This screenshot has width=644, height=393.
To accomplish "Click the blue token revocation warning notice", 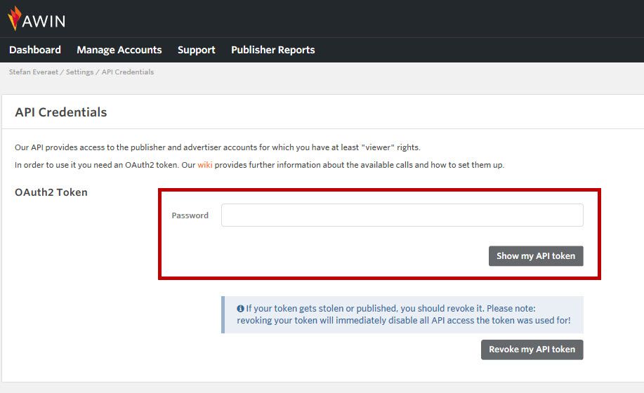I will click(x=402, y=314).
